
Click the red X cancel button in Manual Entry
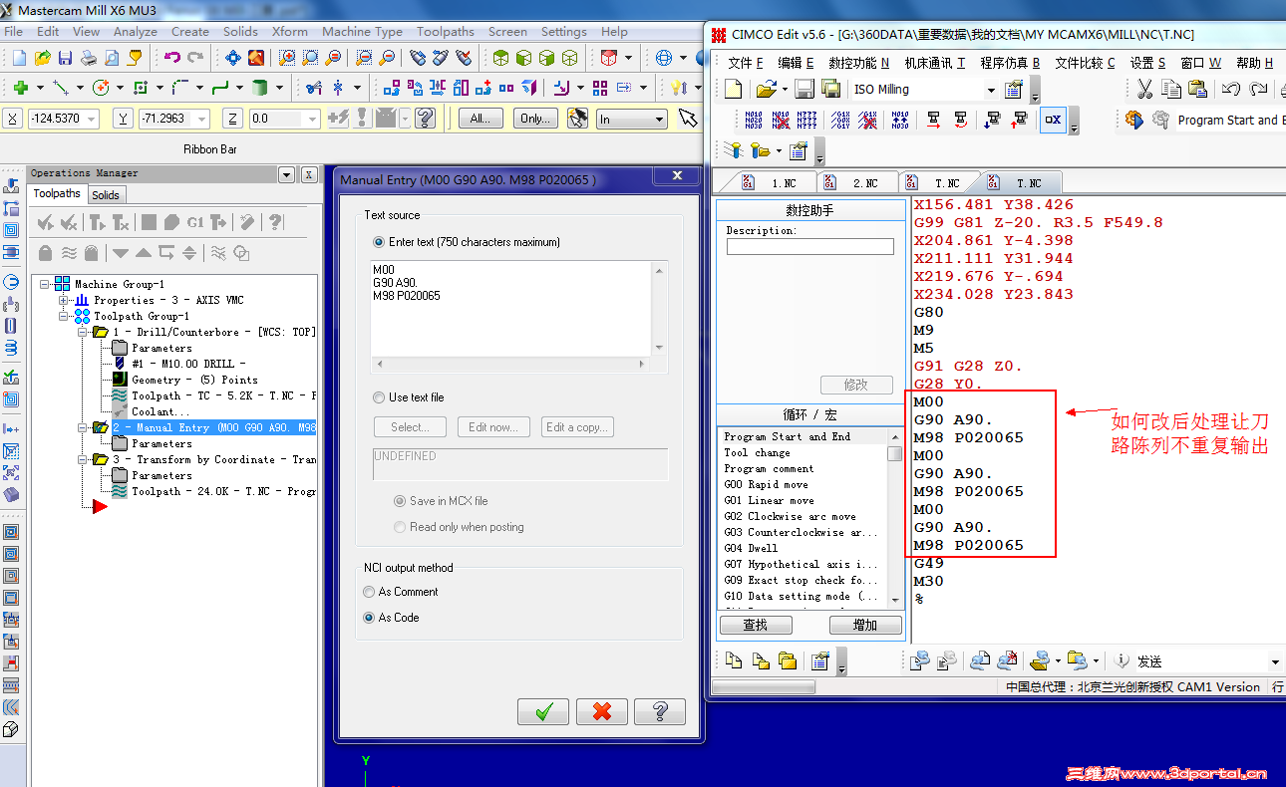[602, 711]
